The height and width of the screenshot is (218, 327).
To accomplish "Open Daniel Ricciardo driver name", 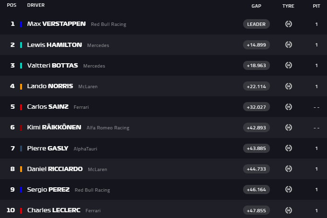I will (55, 169).
